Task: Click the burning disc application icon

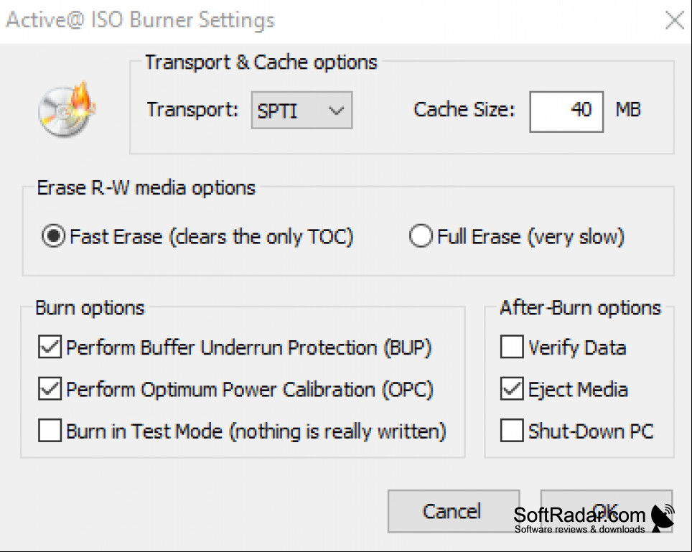Action: coord(67,109)
